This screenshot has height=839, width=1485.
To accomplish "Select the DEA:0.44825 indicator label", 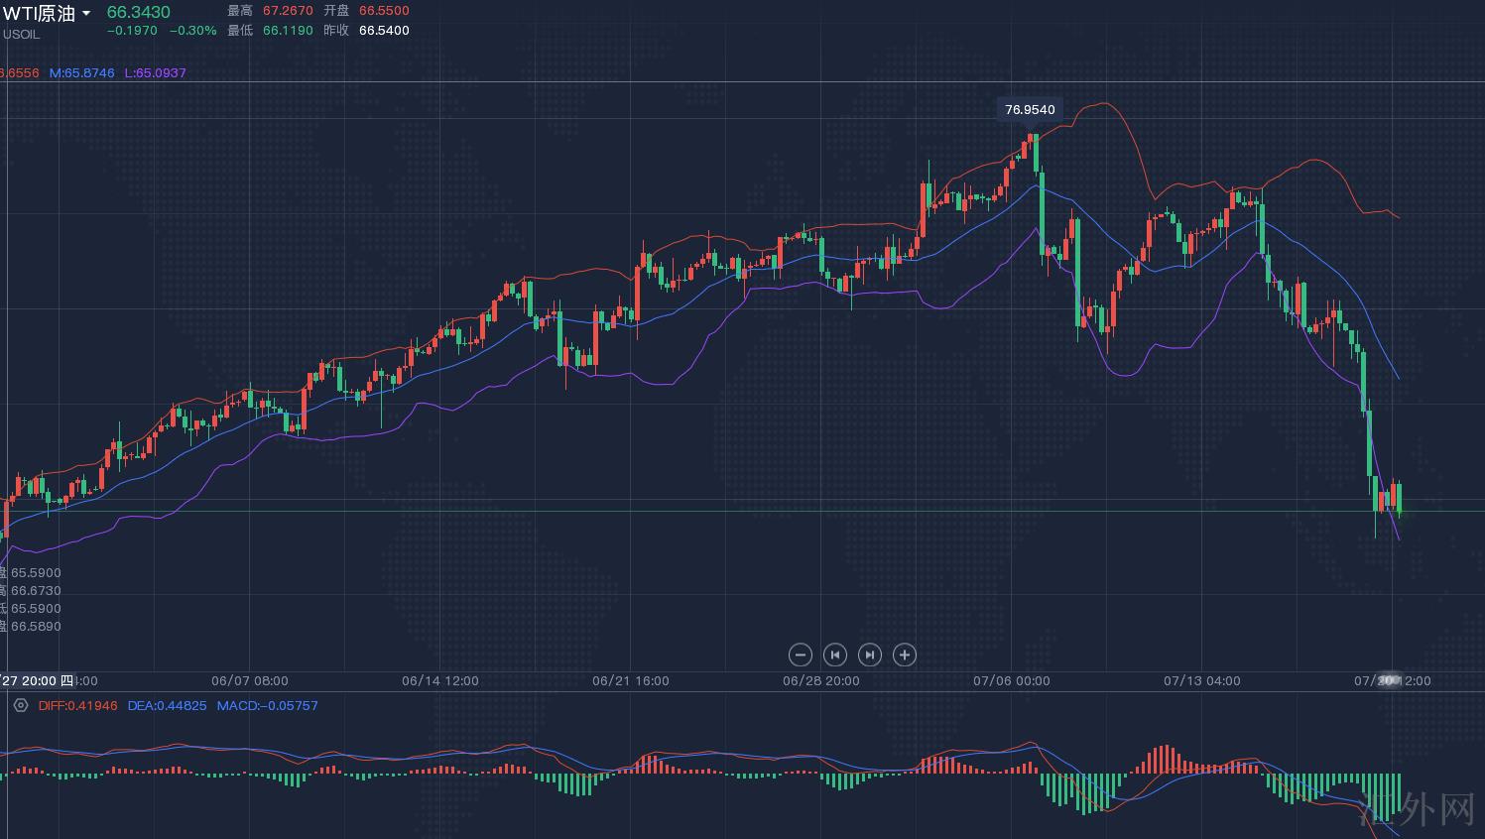I will 167,705.
